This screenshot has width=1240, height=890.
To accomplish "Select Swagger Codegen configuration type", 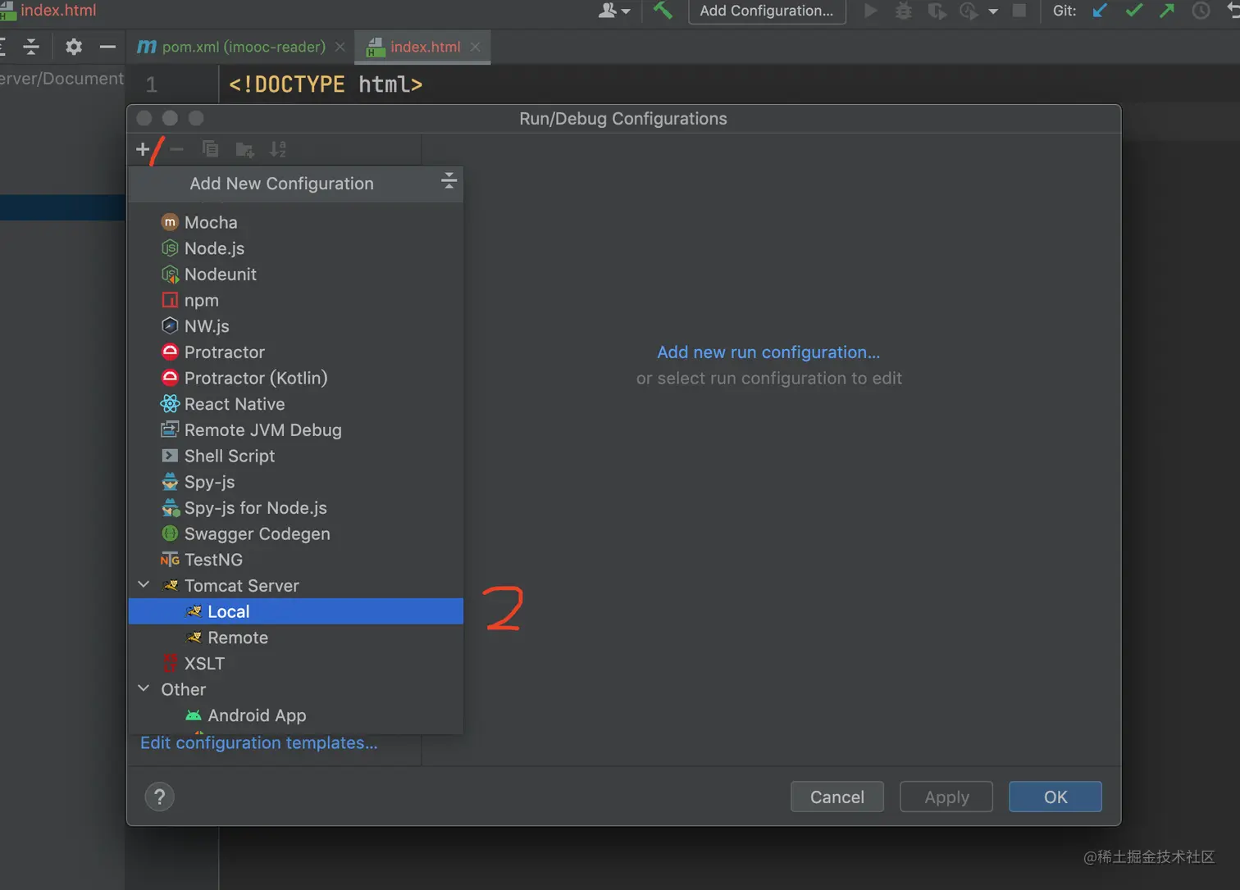I will tap(296, 534).
